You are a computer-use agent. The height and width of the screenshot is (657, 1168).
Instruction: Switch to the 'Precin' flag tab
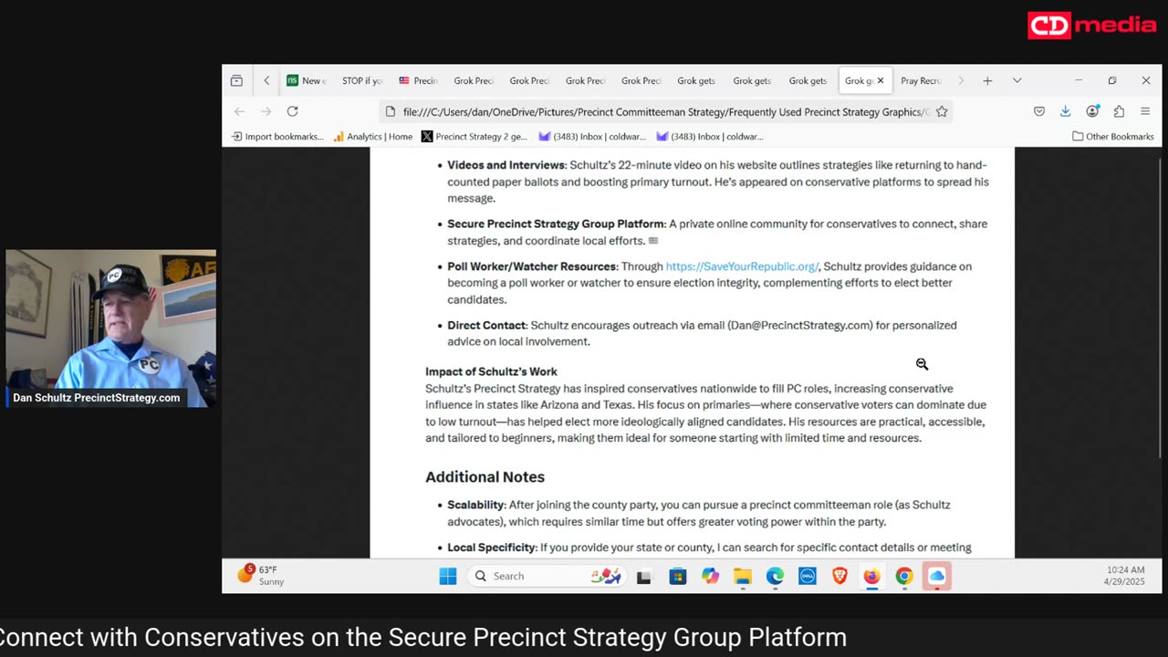tap(418, 80)
